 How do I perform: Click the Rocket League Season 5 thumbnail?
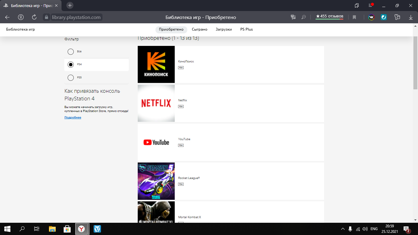pyautogui.click(x=156, y=181)
